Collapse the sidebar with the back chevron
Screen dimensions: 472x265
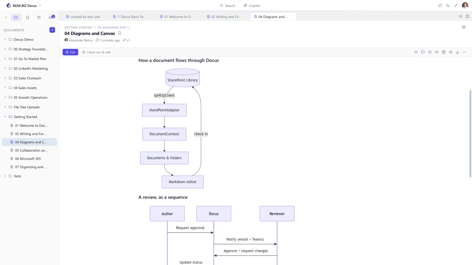coord(6,17)
